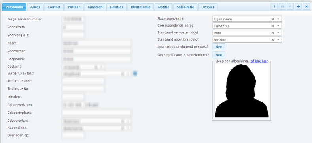Open help with the question mark icon
The width and height of the screenshot is (312, 143).
[x=274, y=7]
